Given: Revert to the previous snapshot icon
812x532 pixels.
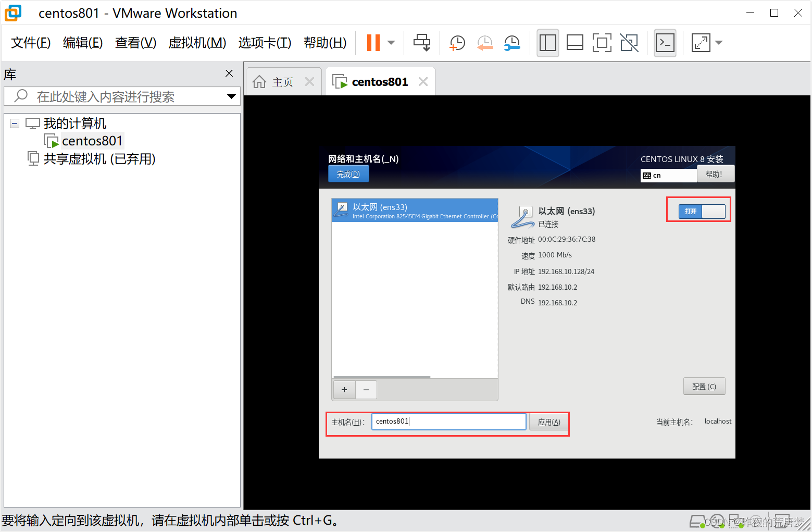Looking at the screenshot, I should [x=485, y=43].
